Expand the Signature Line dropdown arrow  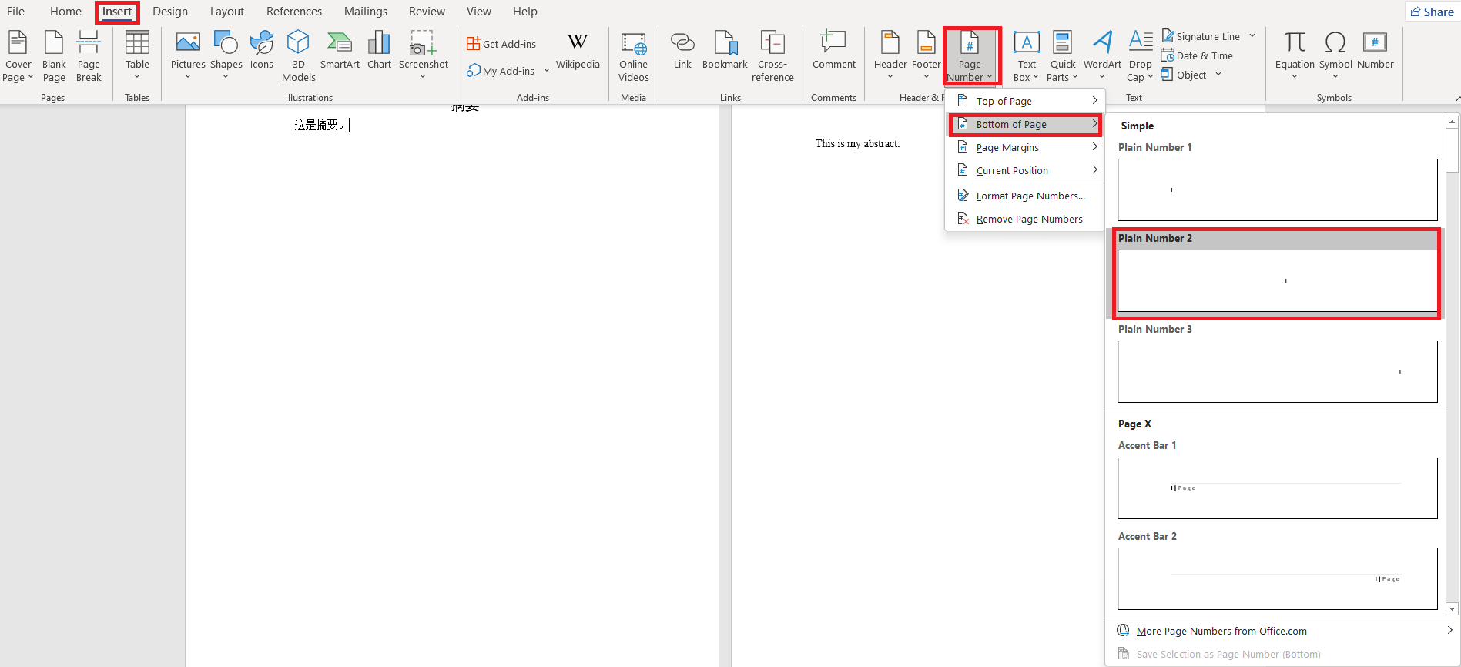tap(1252, 35)
